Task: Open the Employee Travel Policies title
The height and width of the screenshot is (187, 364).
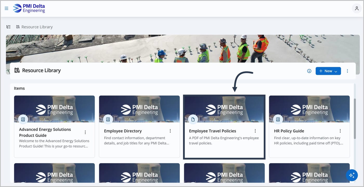Action: [x=212, y=131]
